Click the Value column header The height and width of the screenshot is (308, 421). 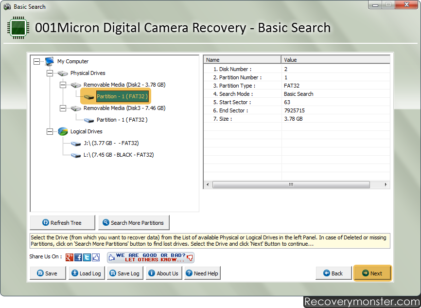(335, 60)
